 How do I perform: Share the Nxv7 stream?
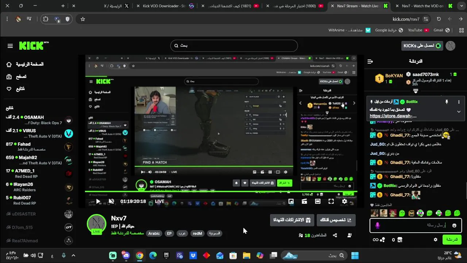[335, 235]
